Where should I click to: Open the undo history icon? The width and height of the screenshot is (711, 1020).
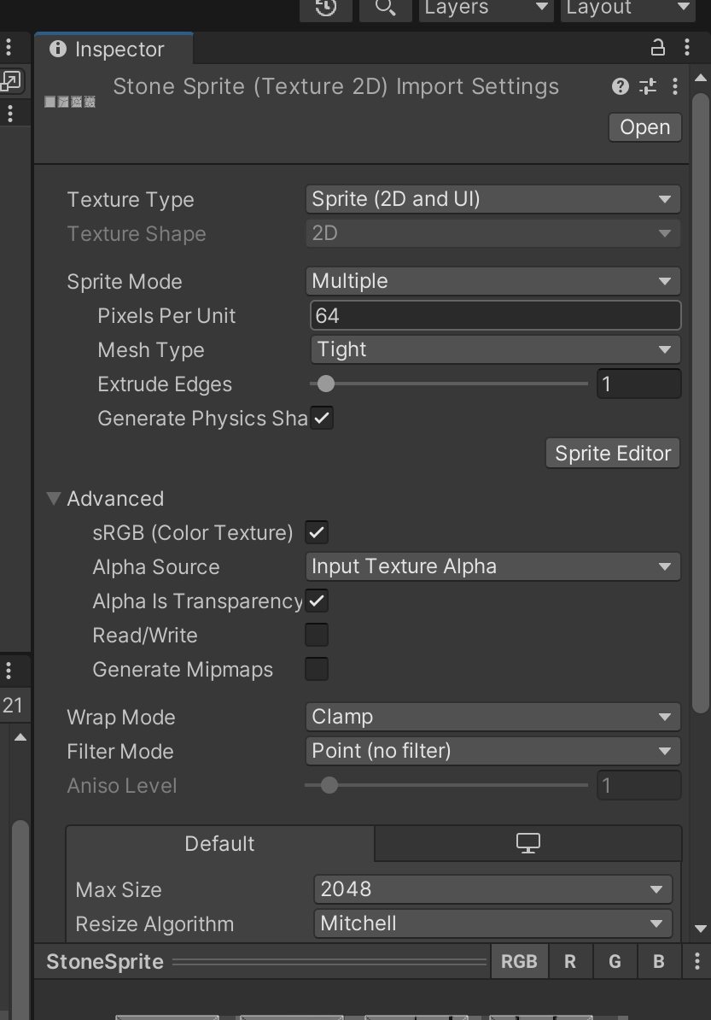point(325,8)
